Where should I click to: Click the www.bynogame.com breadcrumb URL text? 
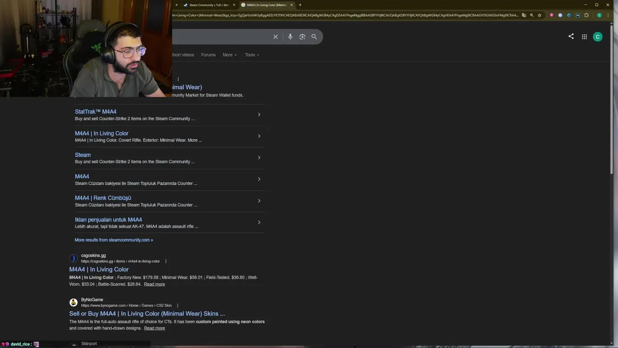(x=126, y=305)
